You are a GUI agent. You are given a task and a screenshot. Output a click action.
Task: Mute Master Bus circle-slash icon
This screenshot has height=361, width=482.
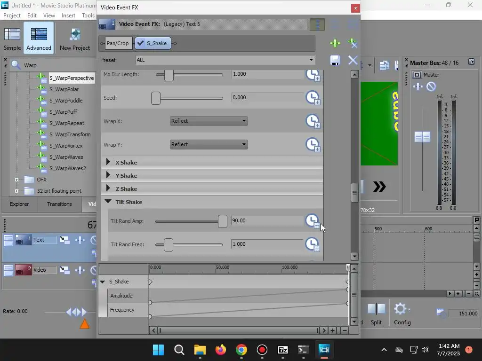[x=431, y=86]
